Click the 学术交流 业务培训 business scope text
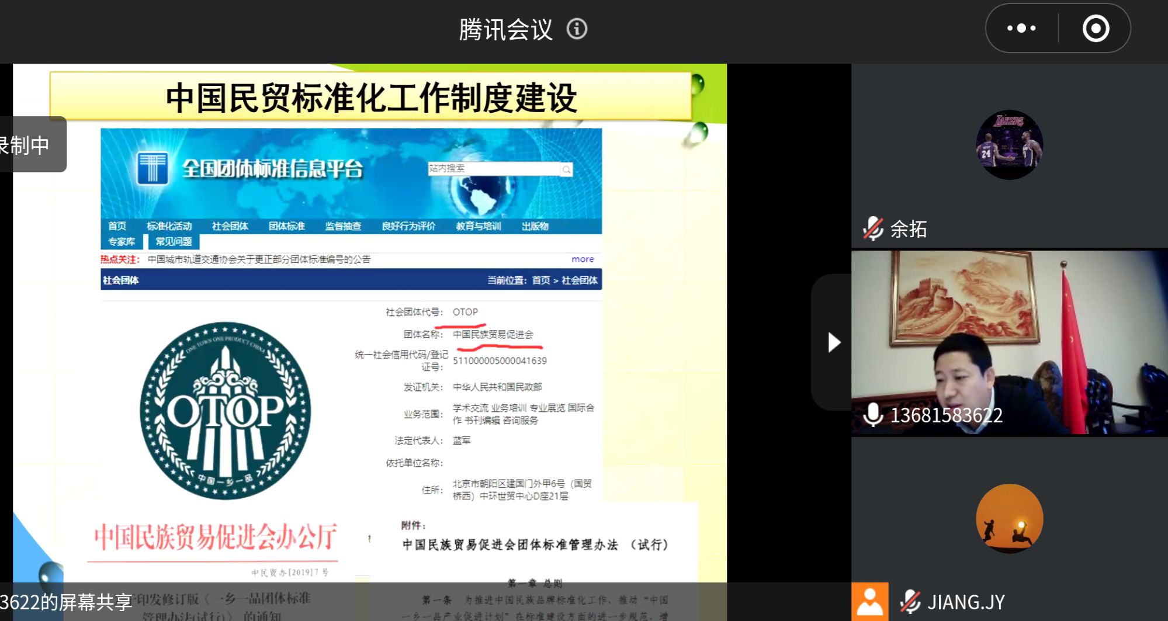 [x=523, y=414]
